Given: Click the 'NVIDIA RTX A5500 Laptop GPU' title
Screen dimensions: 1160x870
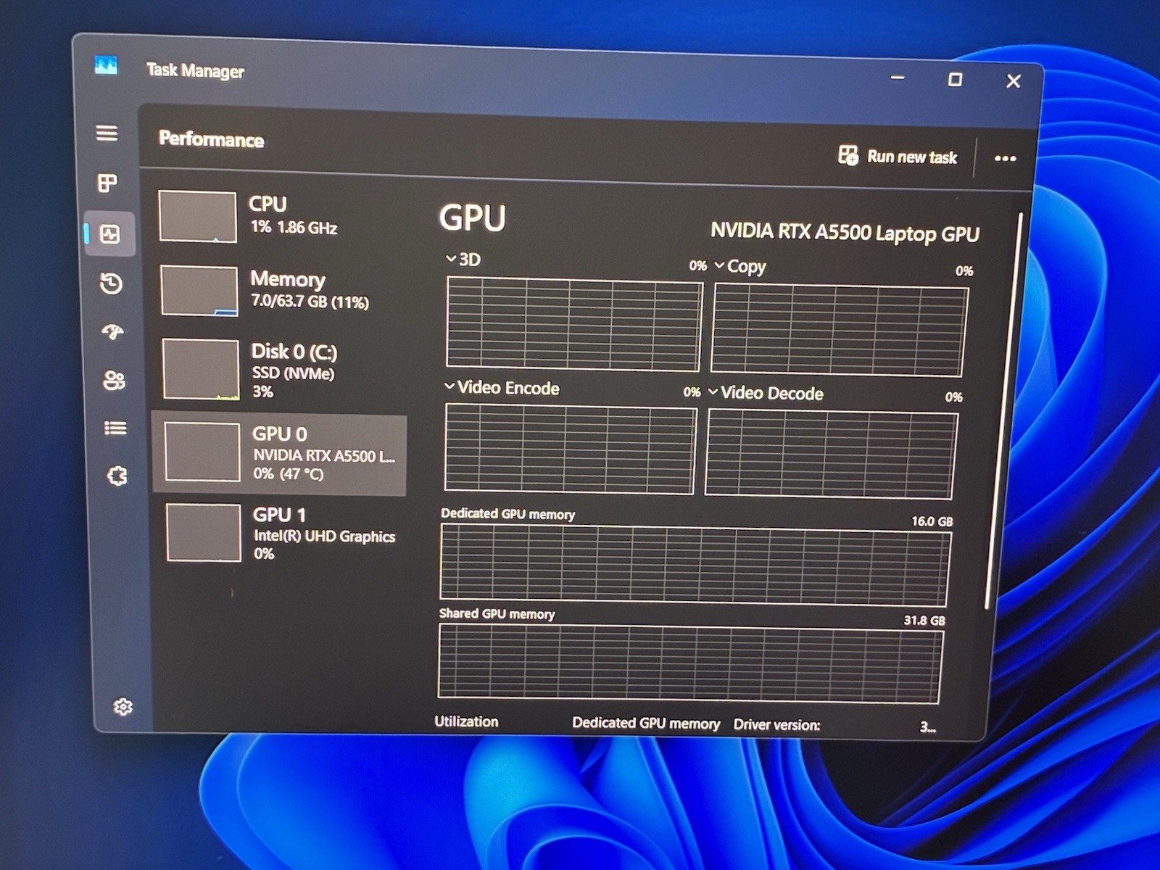Looking at the screenshot, I should click(845, 232).
